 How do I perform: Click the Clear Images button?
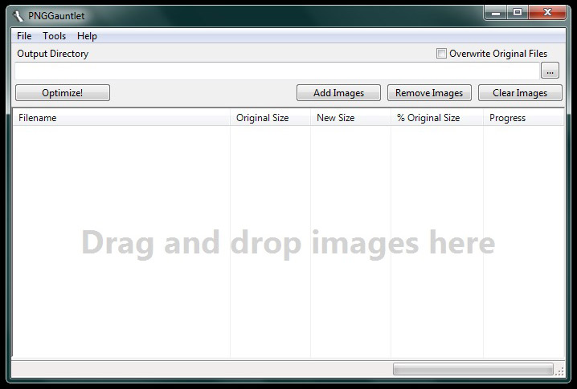coord(520,92)
